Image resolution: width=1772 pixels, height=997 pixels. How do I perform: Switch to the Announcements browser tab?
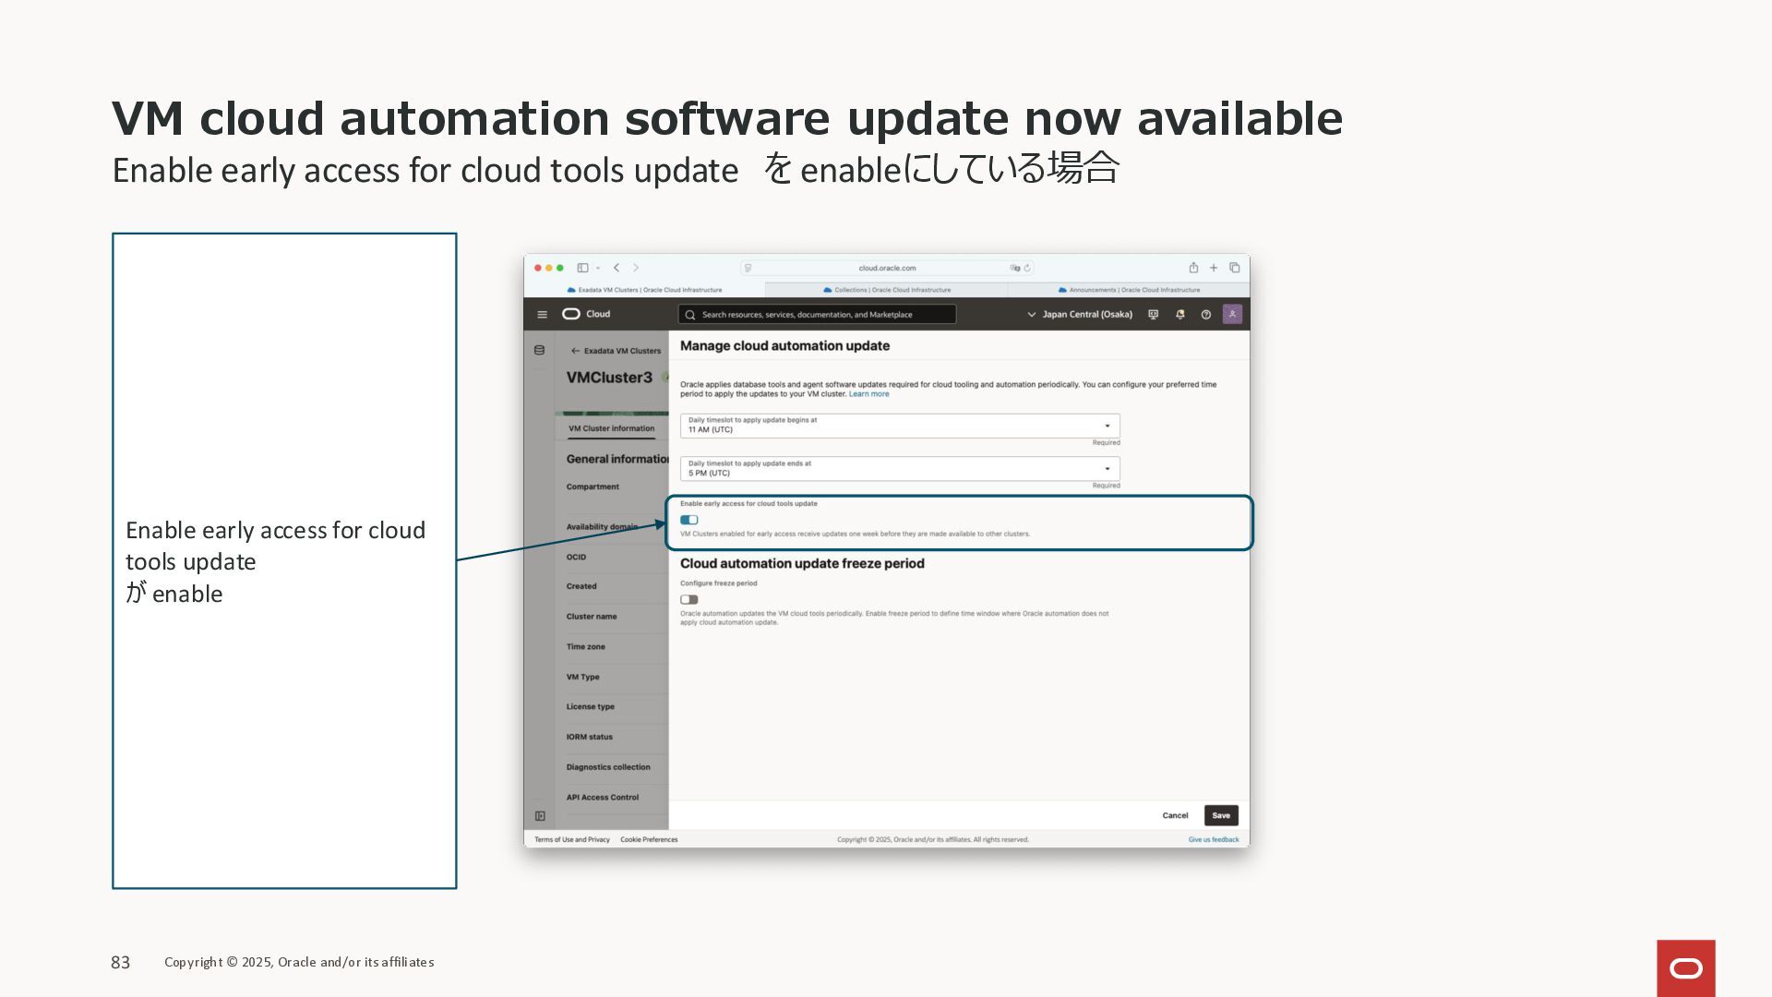pyautogui.click(x=1128, y=290)
